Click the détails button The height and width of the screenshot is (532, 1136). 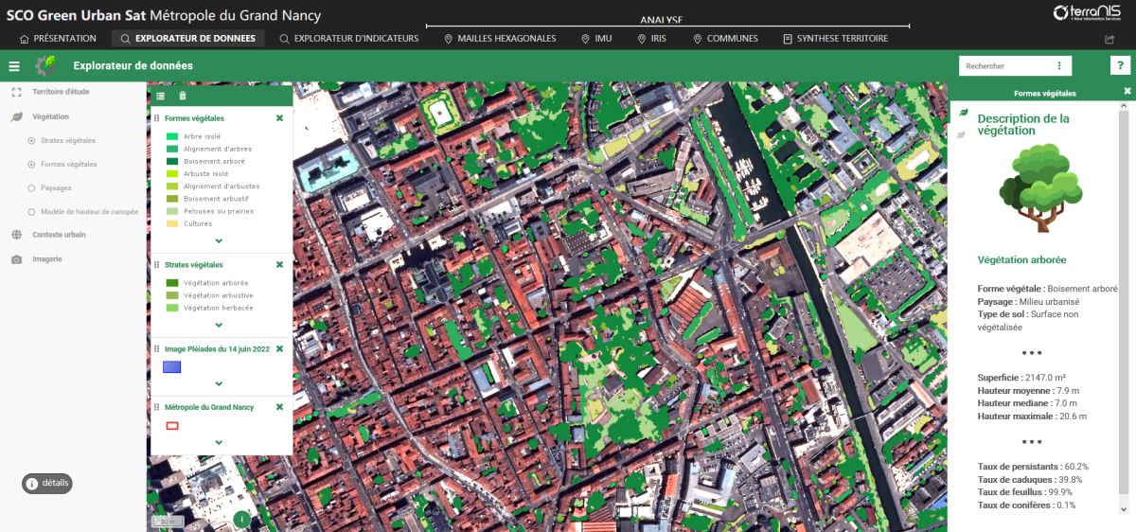pos(47,483)
